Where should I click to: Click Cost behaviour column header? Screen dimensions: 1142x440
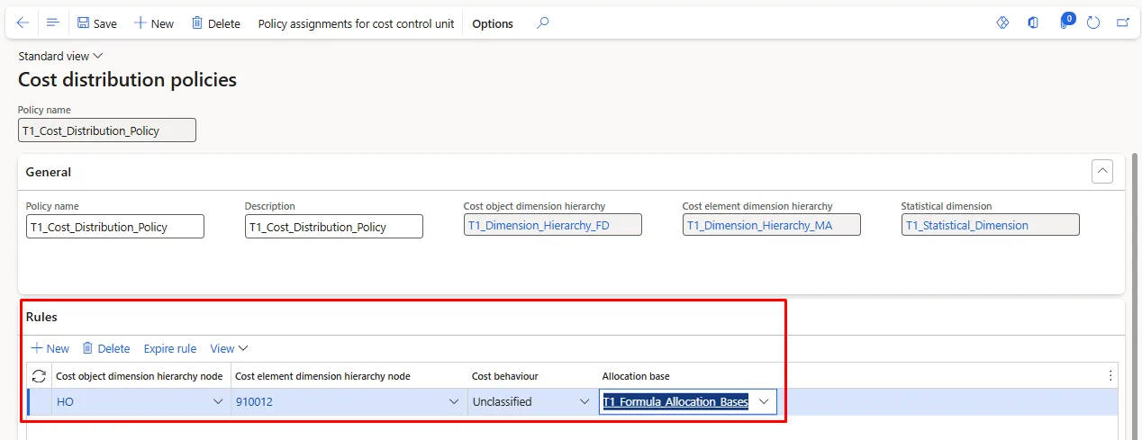(504, 376)
